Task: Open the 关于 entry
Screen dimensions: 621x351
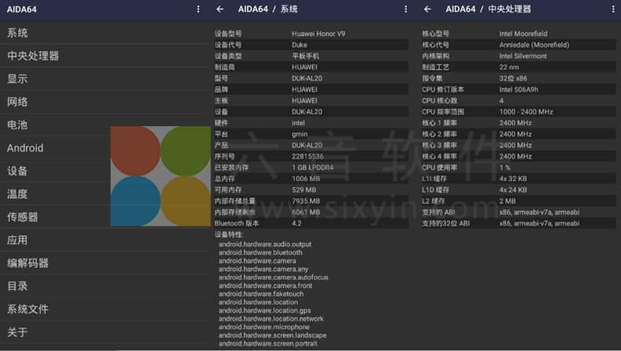Action: pyautogui.click(x=103, y=332)
